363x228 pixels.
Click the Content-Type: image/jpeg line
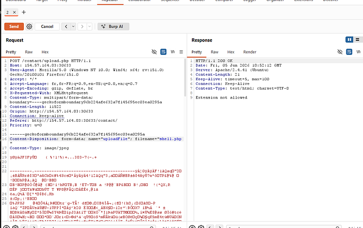[39, 148]
